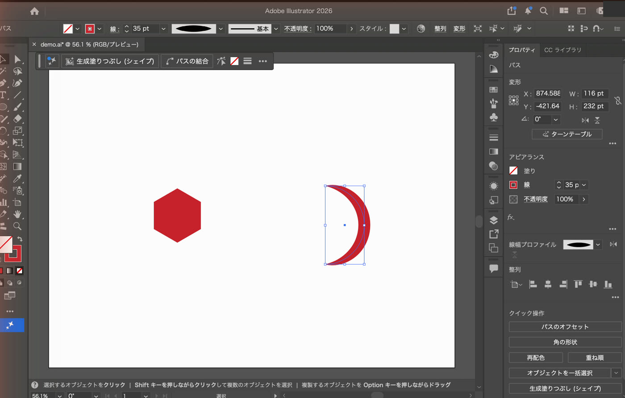Expand the 線幅プロファイル dropdown

(x=598, y=245)
